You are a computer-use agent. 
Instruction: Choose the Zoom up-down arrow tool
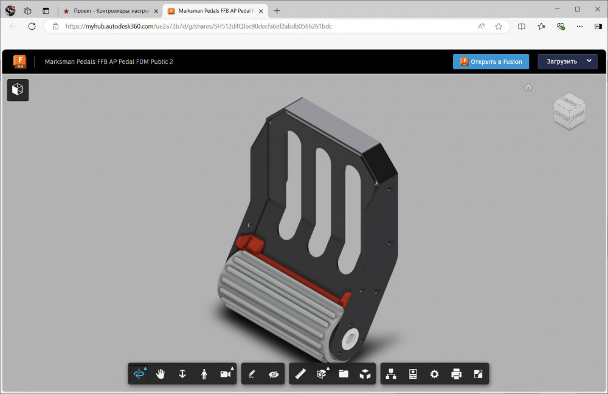tap(182, 374)
